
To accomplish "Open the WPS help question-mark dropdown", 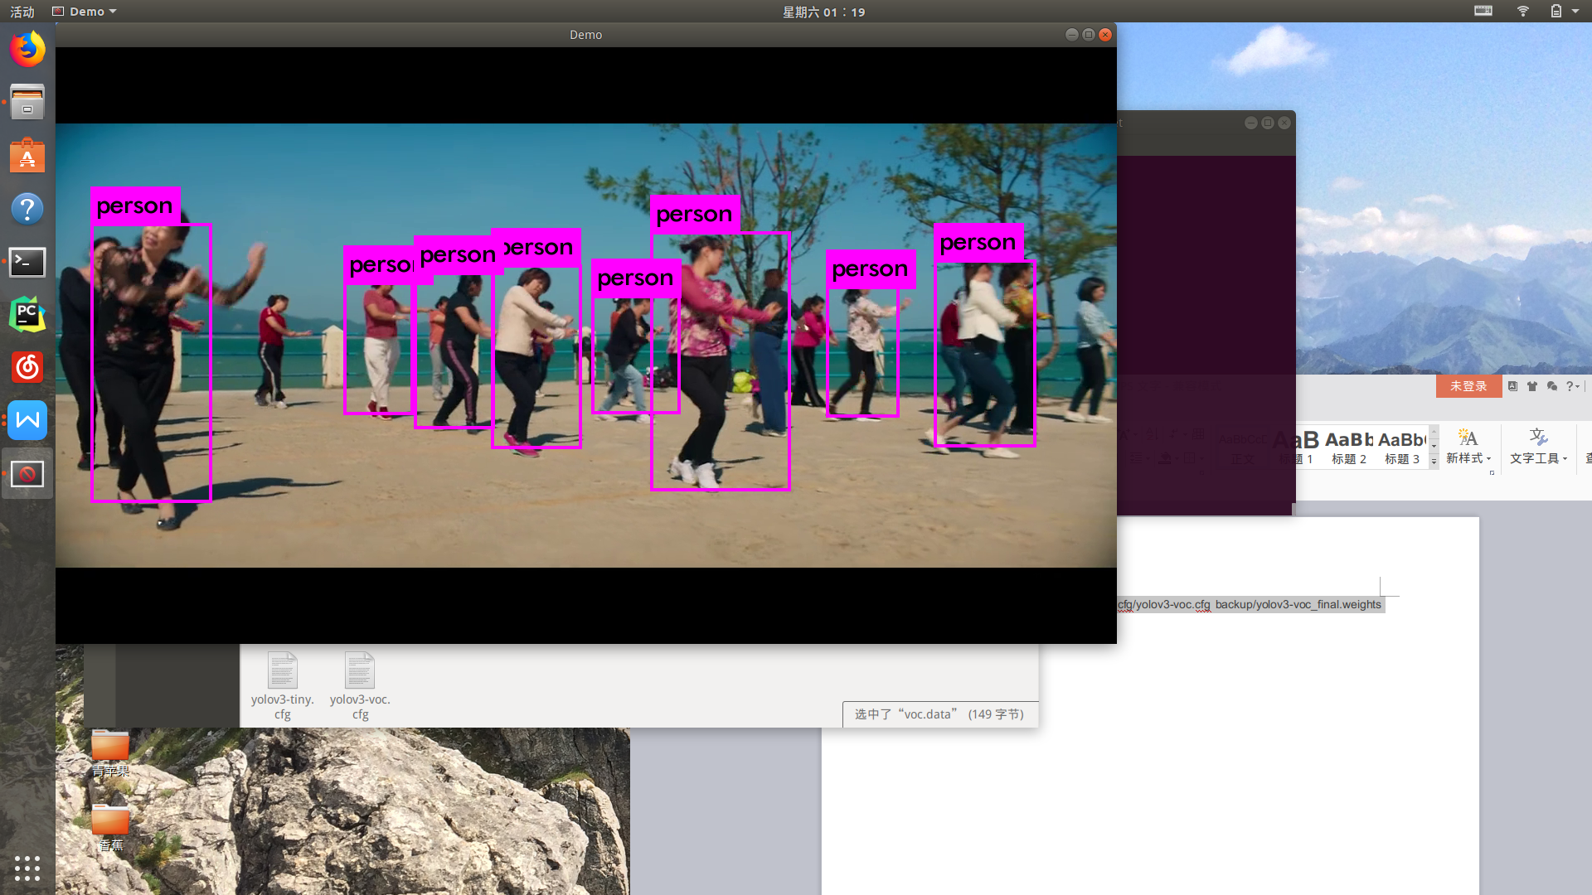I will pyautogui.click(x=1573, y=386).
